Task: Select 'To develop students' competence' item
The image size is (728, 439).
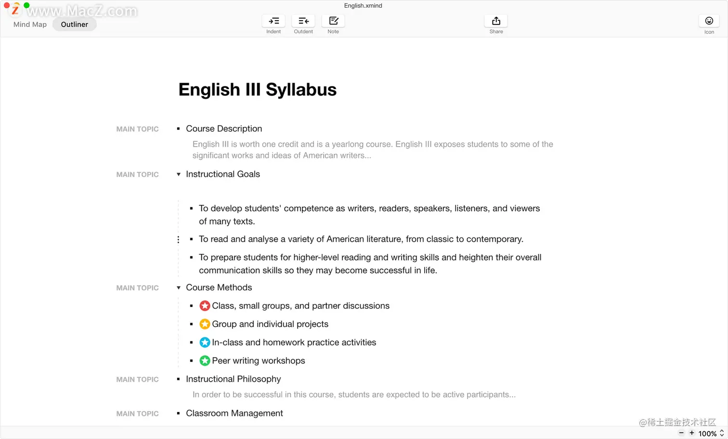Action: [x=369, y=215]
